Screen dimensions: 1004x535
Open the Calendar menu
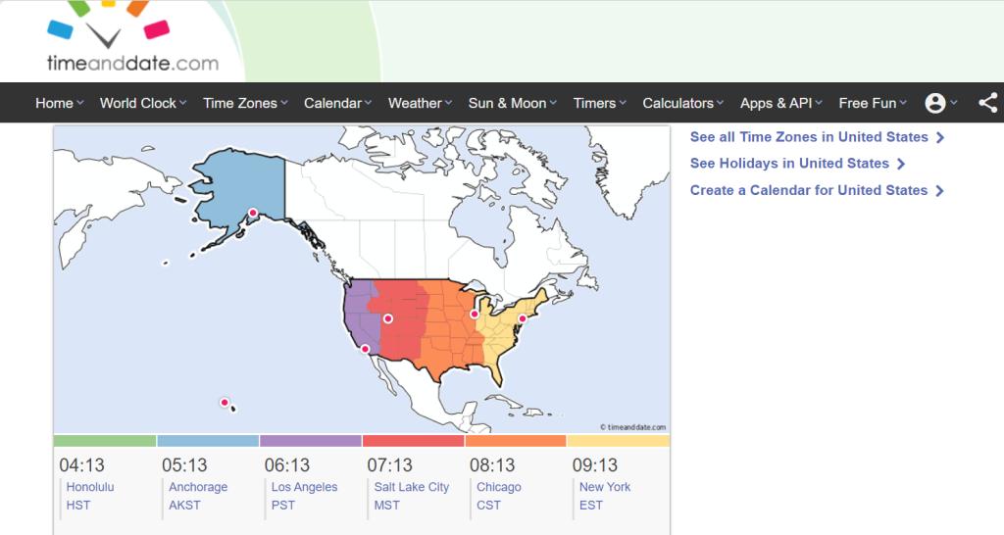[x=337, y=103]
